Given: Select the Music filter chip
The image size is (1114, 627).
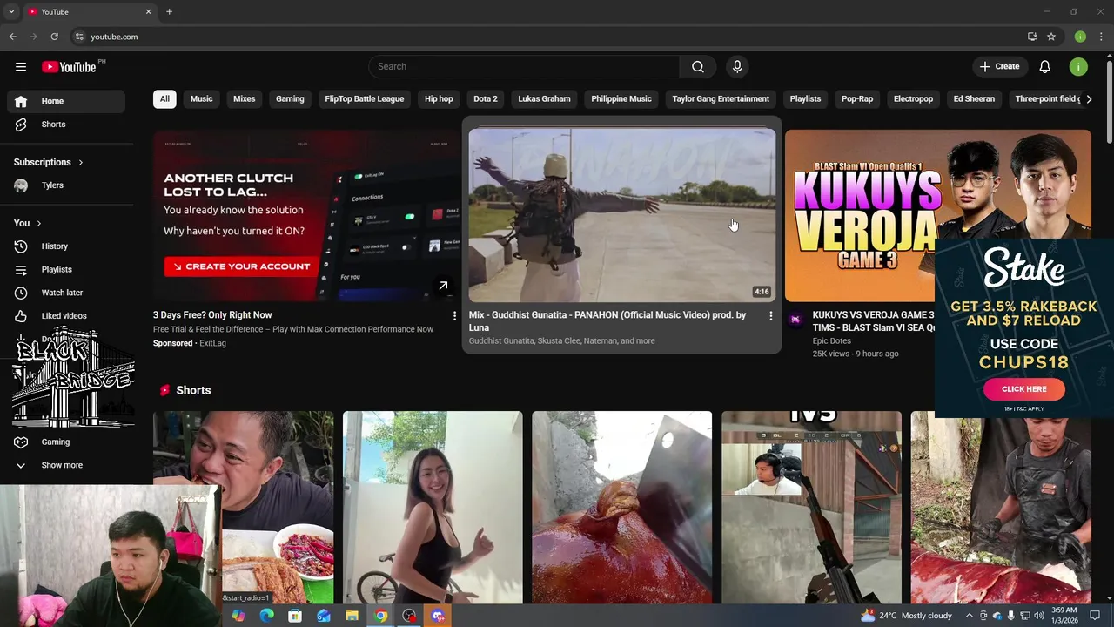Looking at the screenshot, I should (202, 99).
